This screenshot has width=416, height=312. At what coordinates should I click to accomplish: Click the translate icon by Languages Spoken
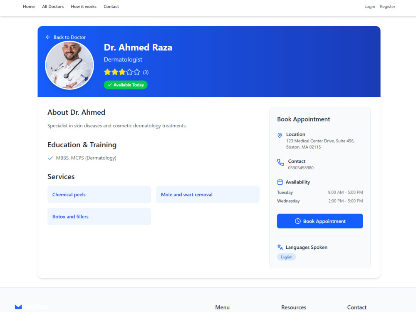pyautogui.click(x=280, y=247)
